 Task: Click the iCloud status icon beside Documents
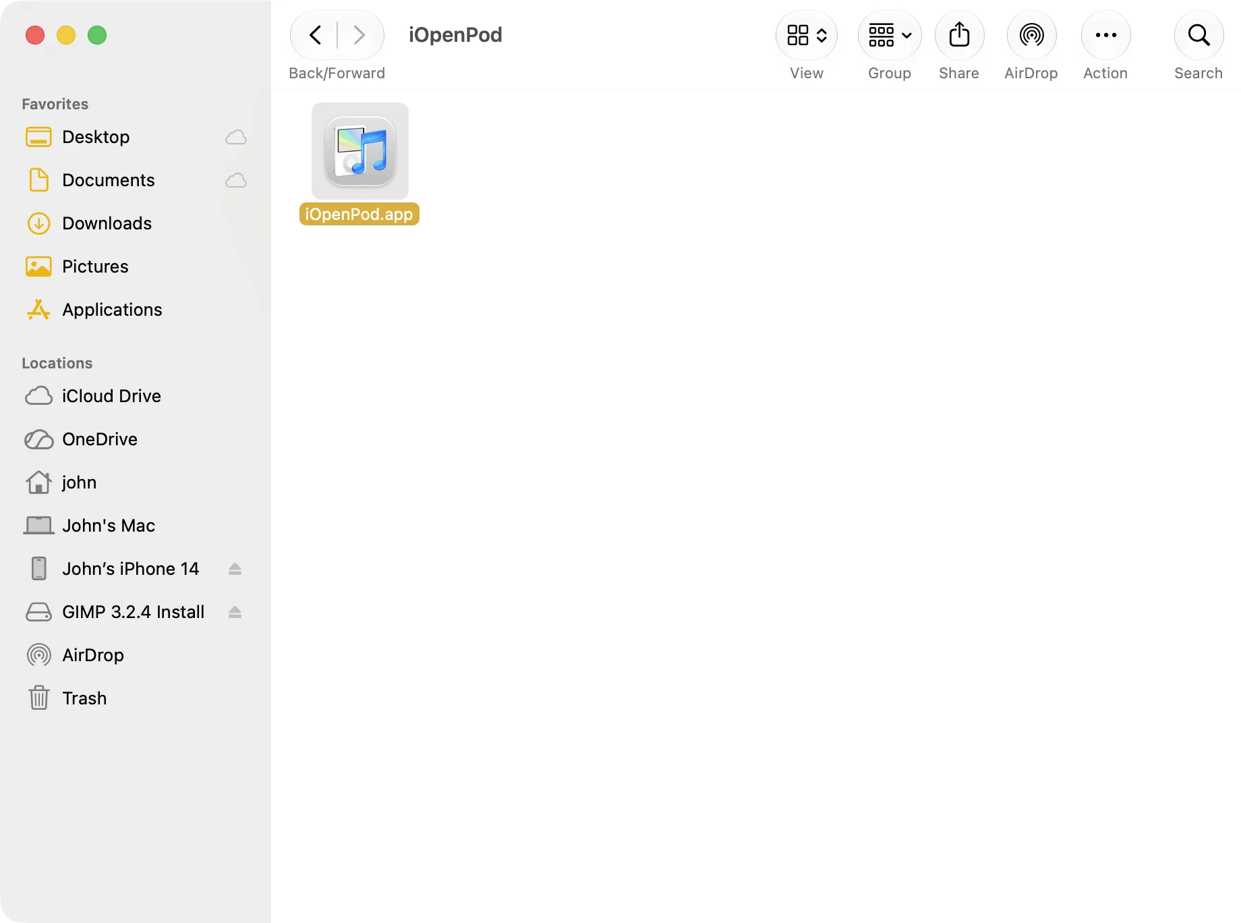[x=236, y=181]
